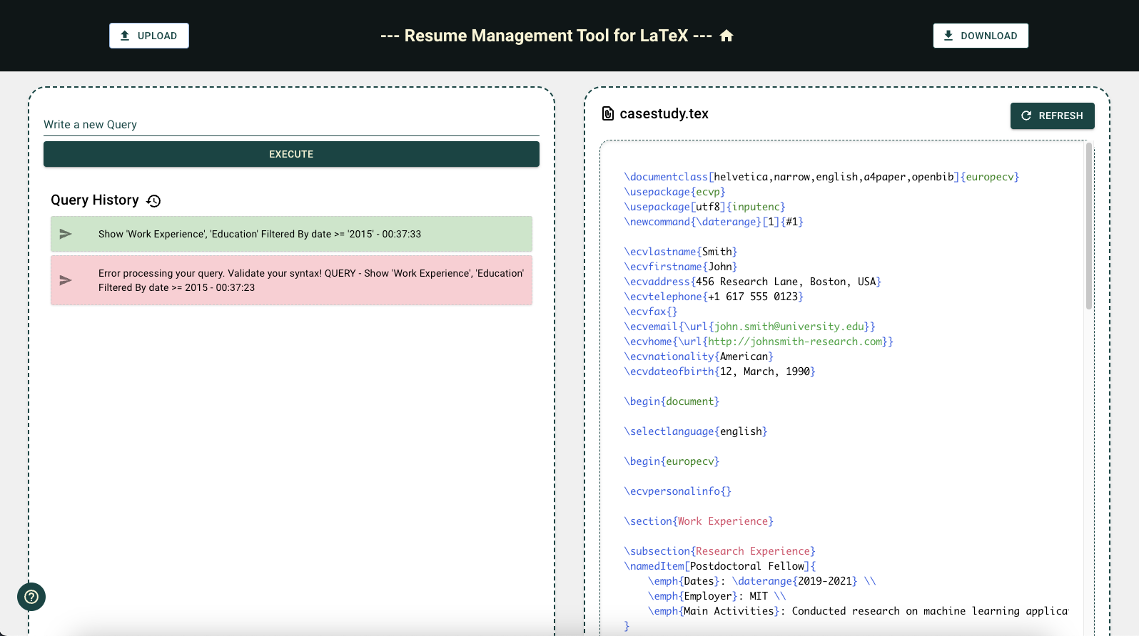Click the send arrow on the green query entry
1139x636 pixels.
point(66,234)
